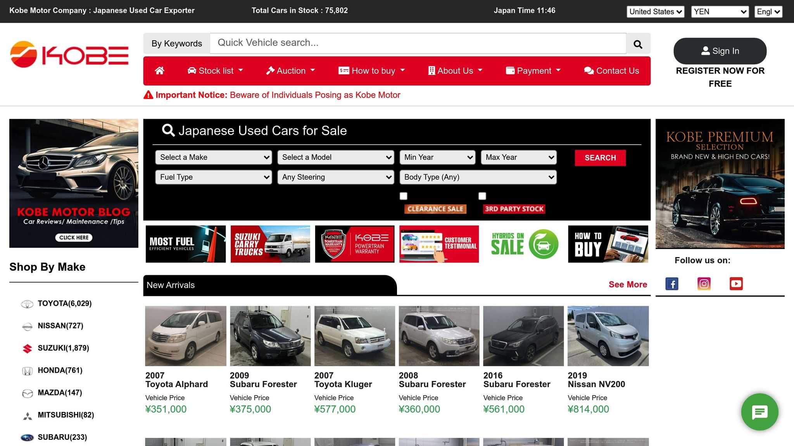Open the 2009 Subaru Forester photo
The image size is (794, 446).
click(270, 336)
